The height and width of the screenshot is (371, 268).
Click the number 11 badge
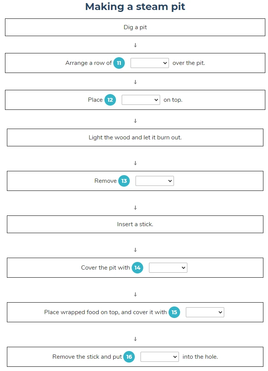[x=119, y=63]
